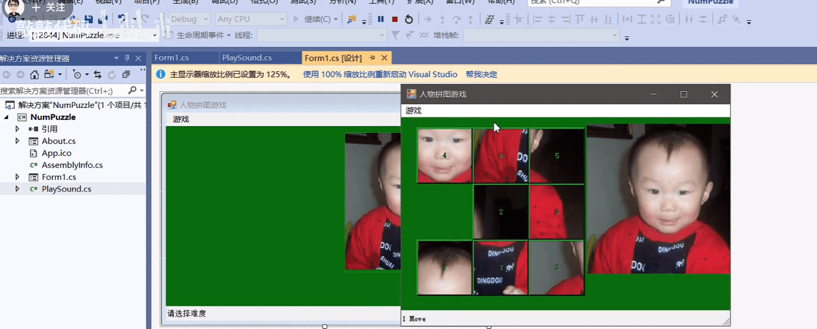Click puzzle tile numbered 5
The width and height of the screenshot is (817, 329).
coord(556,156)
